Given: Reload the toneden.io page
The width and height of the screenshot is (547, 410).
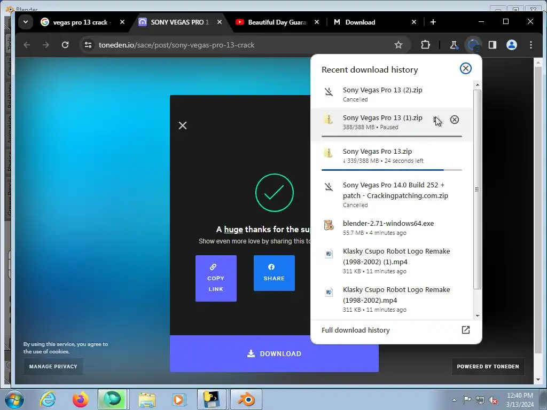Looking at the screenshot, I should (x=65, y=45).
